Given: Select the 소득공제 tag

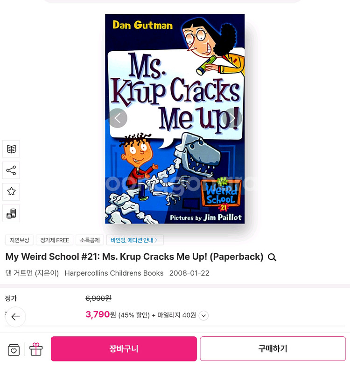Looking at the screenshot, I should pyautogui.click(x=90, y=240).
